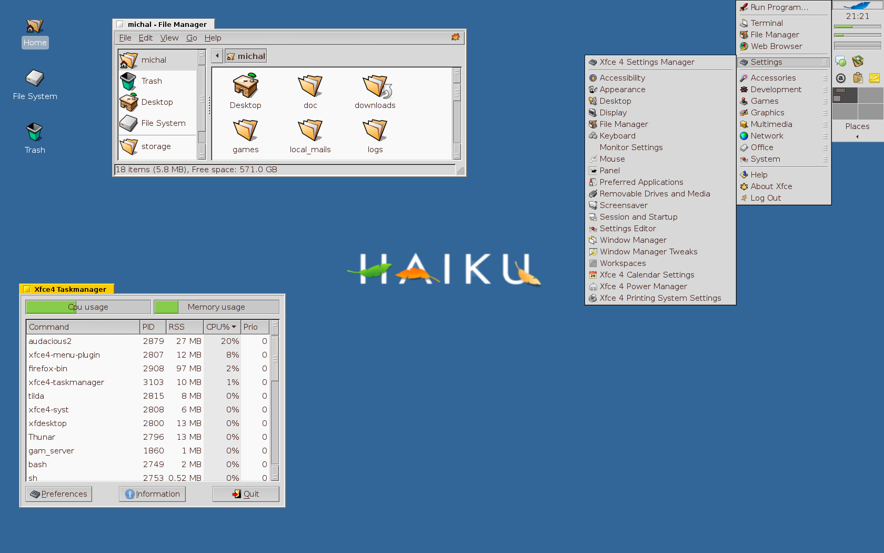Open the File menu in File Manager

click(x=125, y=38)
